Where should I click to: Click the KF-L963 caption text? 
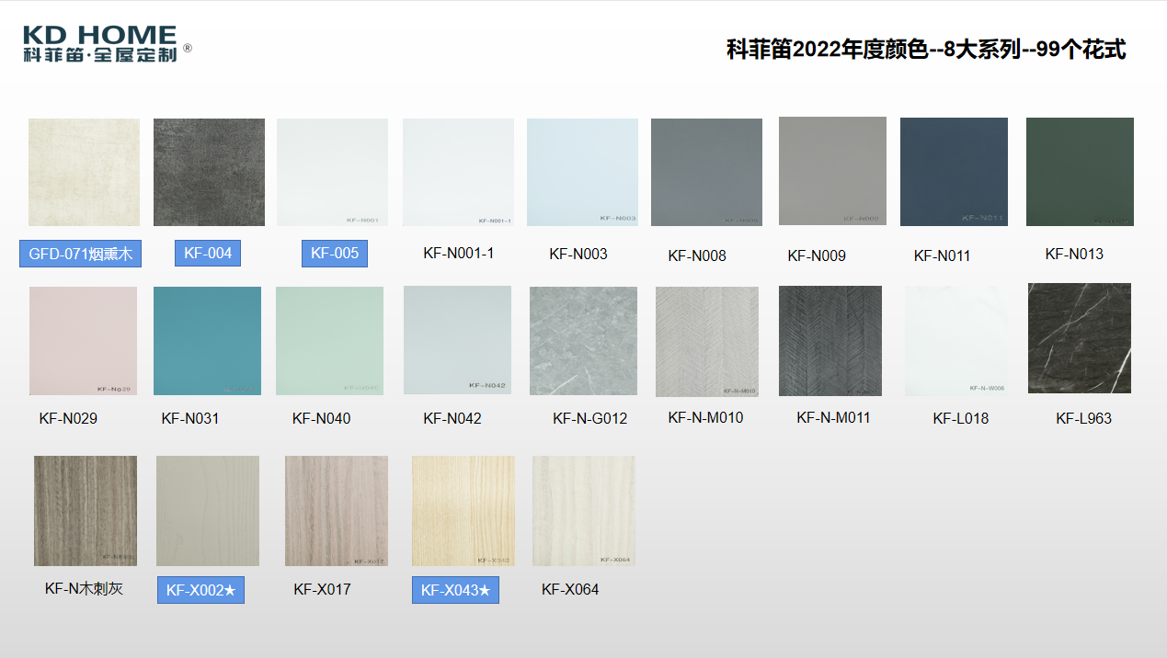tap(1084, 418)
